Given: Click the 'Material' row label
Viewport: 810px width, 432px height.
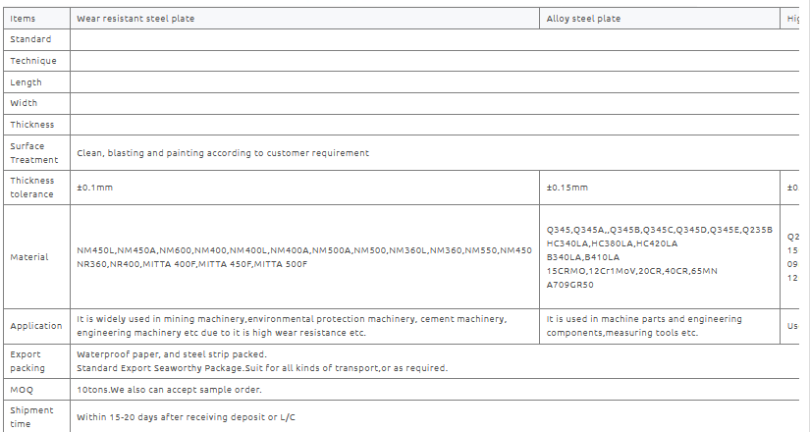Looking at the screenshot, I should [29, 257].
